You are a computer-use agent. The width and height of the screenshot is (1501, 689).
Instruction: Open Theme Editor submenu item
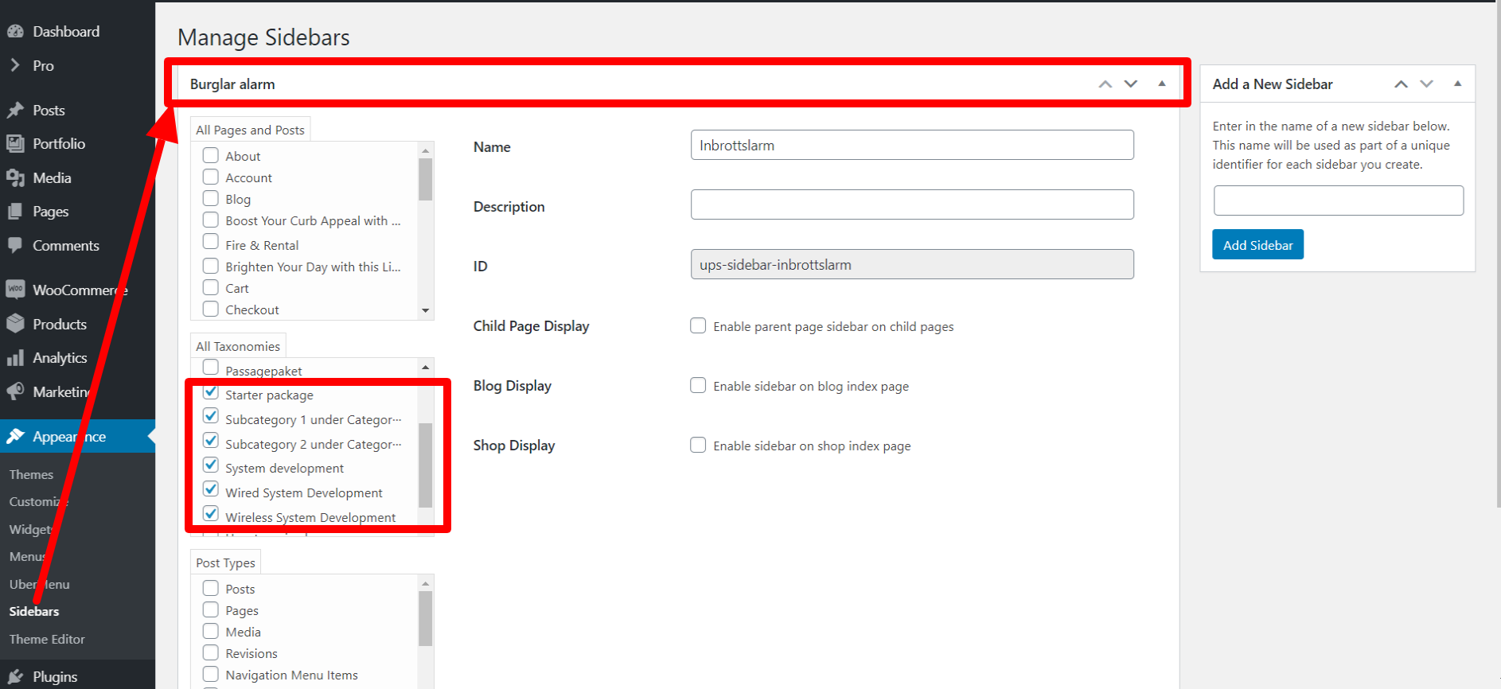(x=47, y=639)
